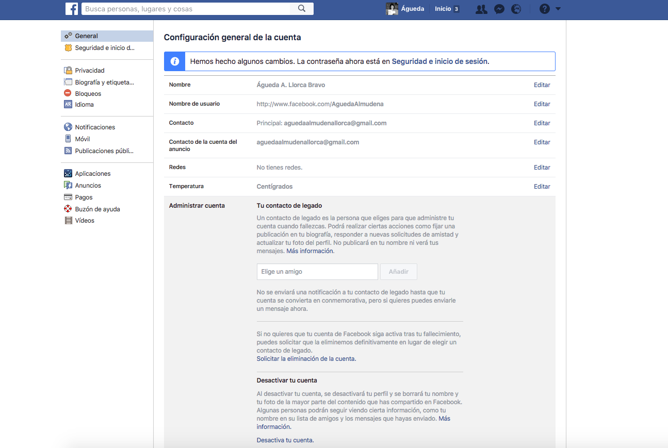Click the Vídeos film icon

pos(68,220)
